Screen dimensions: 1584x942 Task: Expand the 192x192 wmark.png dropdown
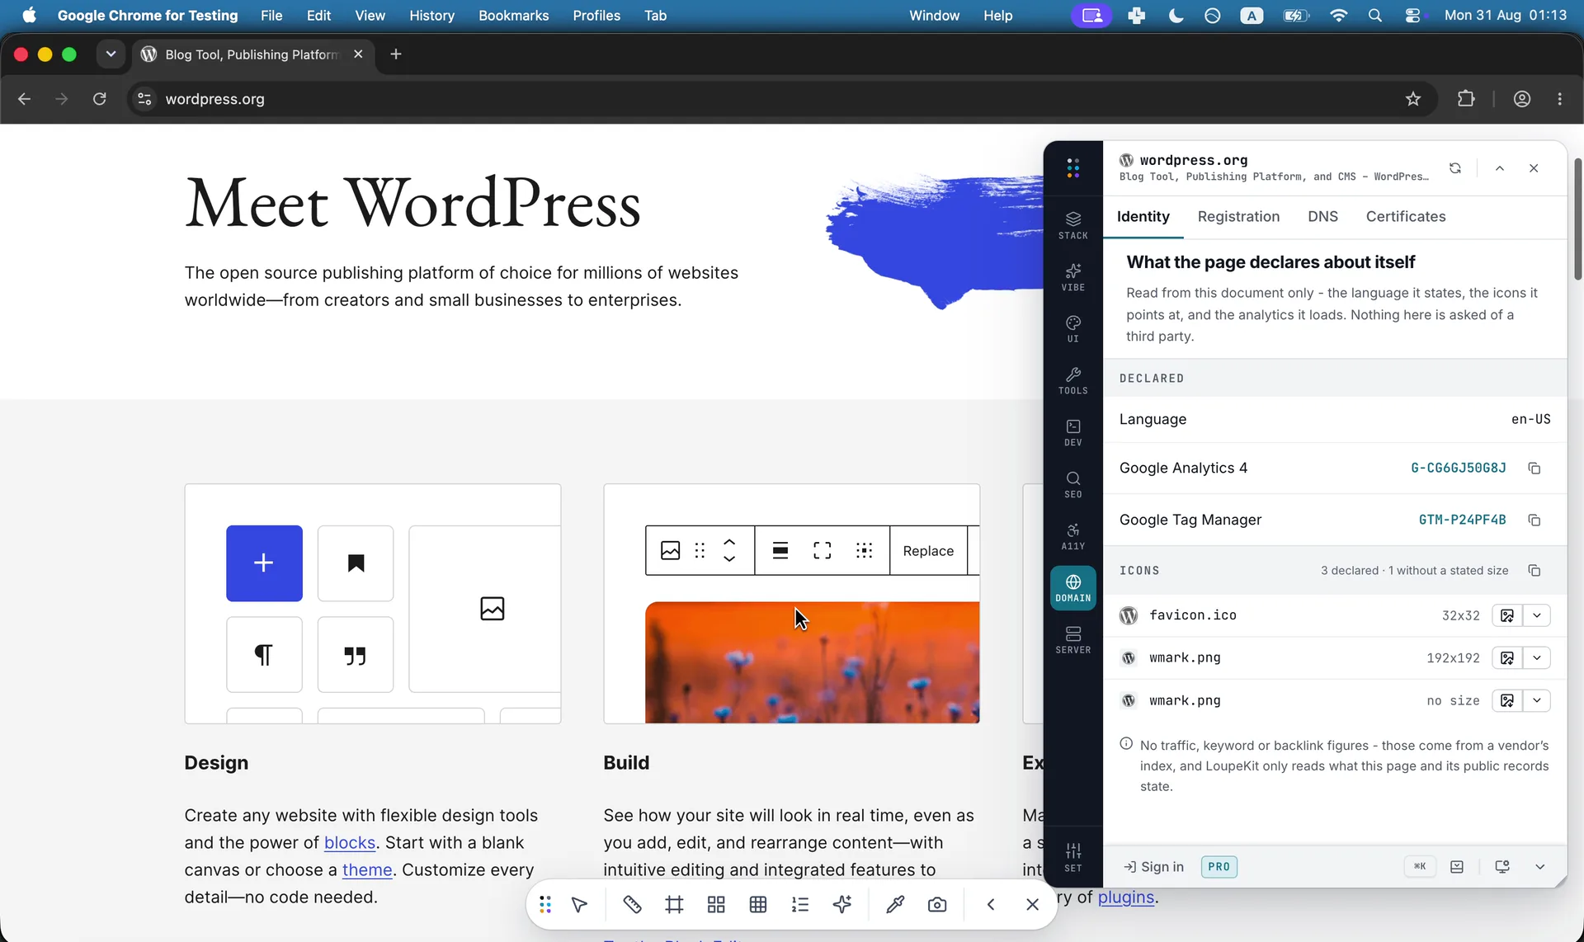(x=1536, y=658)
